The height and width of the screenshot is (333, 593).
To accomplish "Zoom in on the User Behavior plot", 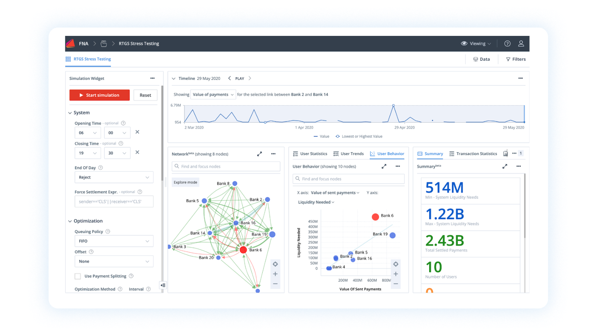I will pos(396,274).
